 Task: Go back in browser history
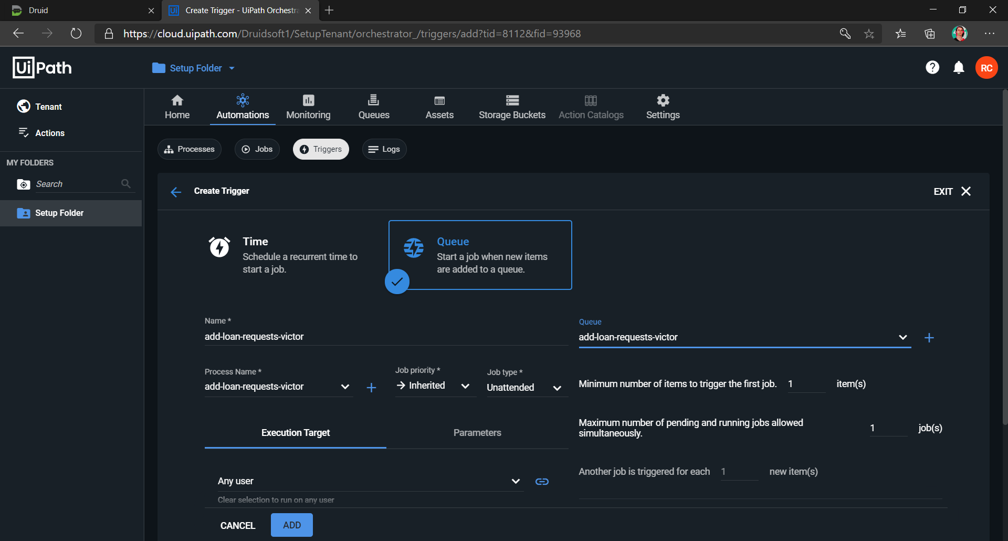coord(18,34)
